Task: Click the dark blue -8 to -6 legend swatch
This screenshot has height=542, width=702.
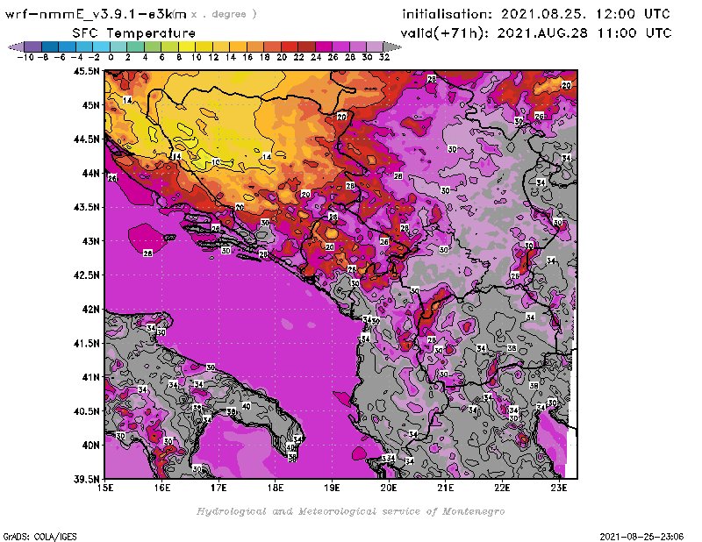Action: tap(50, 46)
